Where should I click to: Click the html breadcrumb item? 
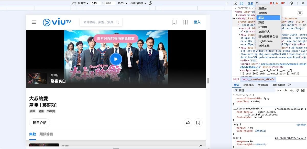[x=236, y=79]
